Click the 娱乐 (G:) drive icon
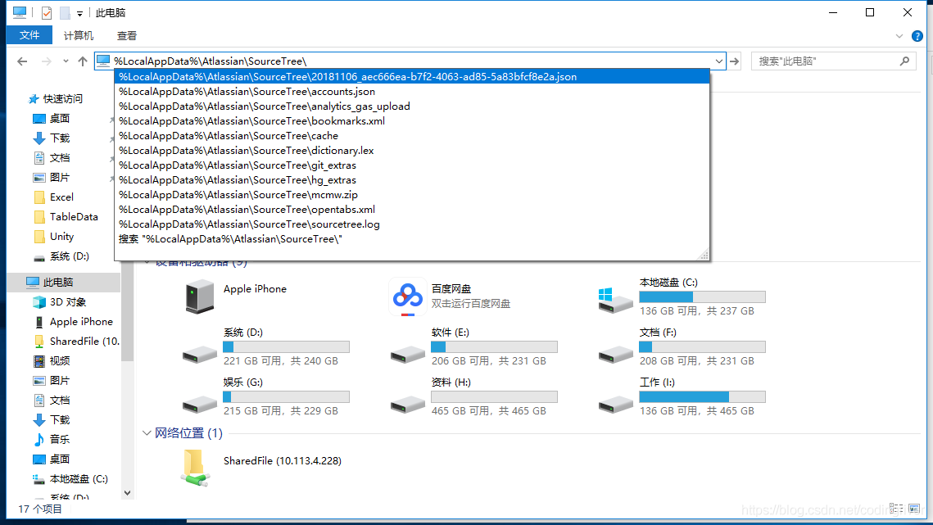The width and height of the screenshot is (933, 525). [199, 405]
